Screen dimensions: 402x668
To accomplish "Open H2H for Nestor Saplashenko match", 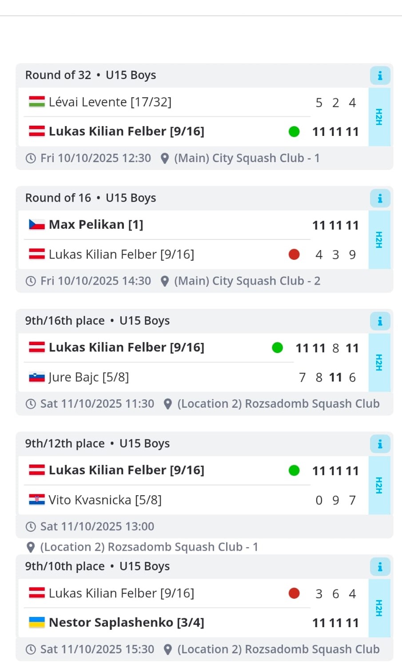I will pos(379,608).
